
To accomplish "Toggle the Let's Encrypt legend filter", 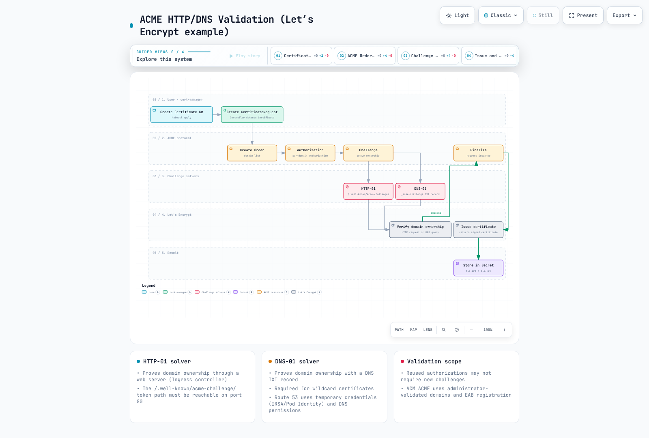I will point(306,292).
